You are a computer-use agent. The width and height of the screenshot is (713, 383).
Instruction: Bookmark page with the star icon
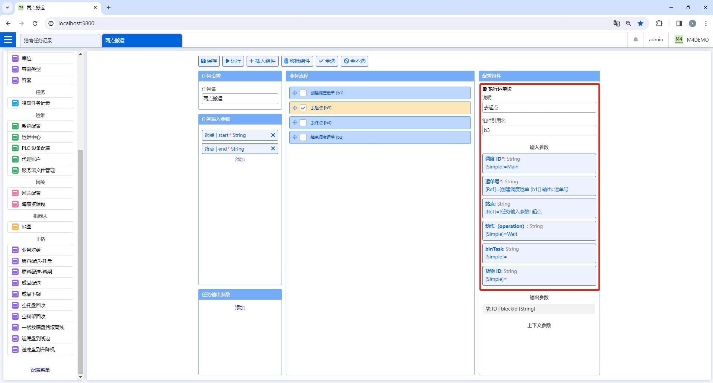click(x=640, y=23)
